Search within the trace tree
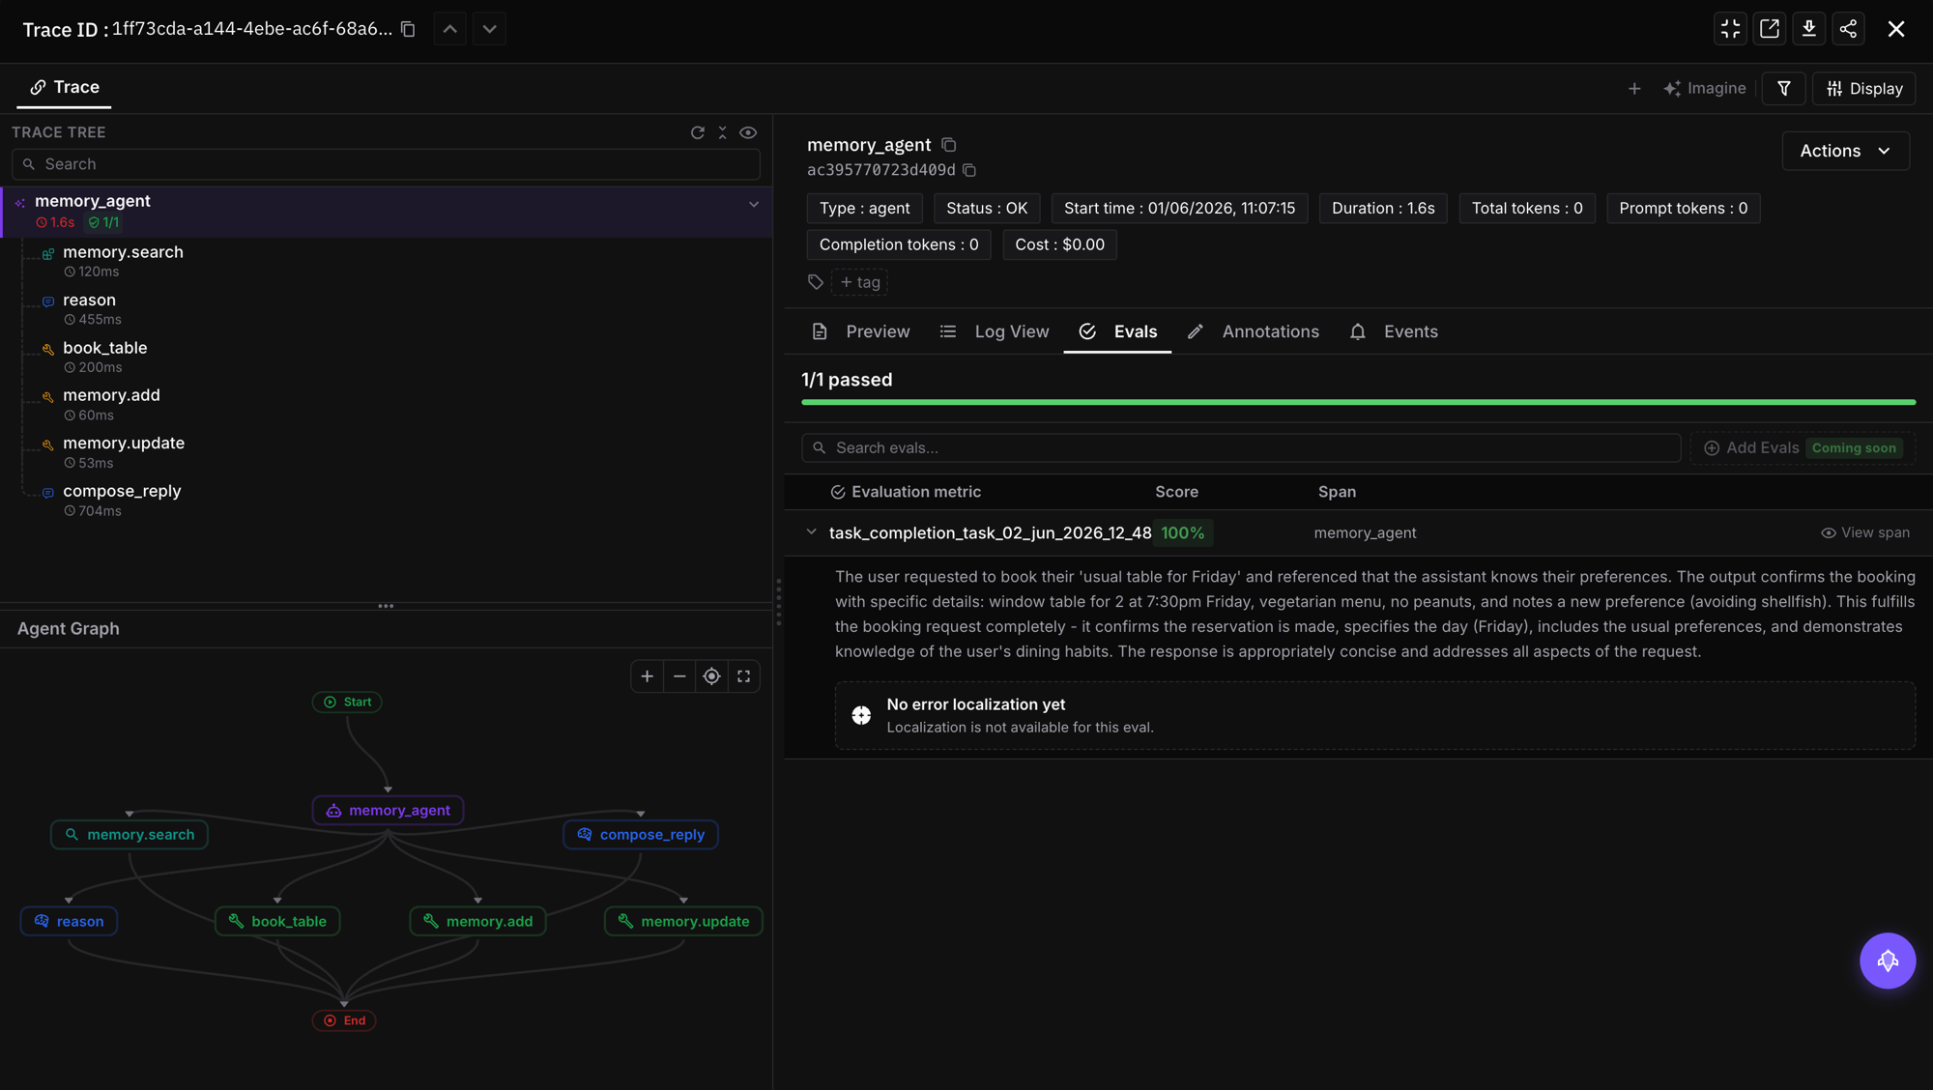Image resolution: width=1933 pixels, height=1090 pixels. 386,164
